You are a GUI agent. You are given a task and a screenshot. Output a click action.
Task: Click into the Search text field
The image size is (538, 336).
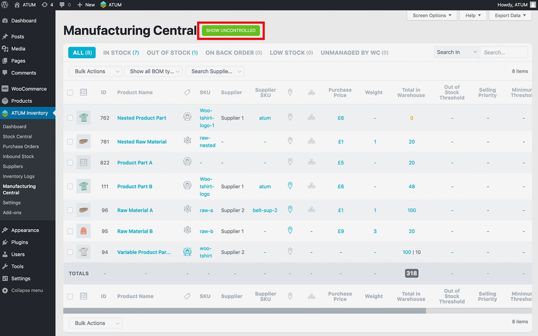pyautogui.click(x=504, y=52)
